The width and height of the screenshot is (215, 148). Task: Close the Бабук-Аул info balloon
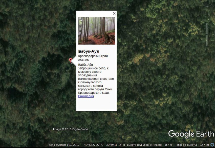coord(114,13)
